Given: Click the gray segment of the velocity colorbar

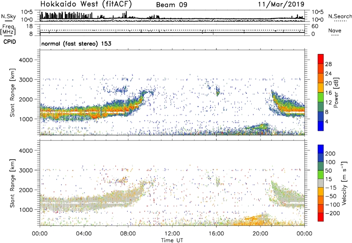Looking at the screenshot, I should pyautogui.click(x=321, y=183).
